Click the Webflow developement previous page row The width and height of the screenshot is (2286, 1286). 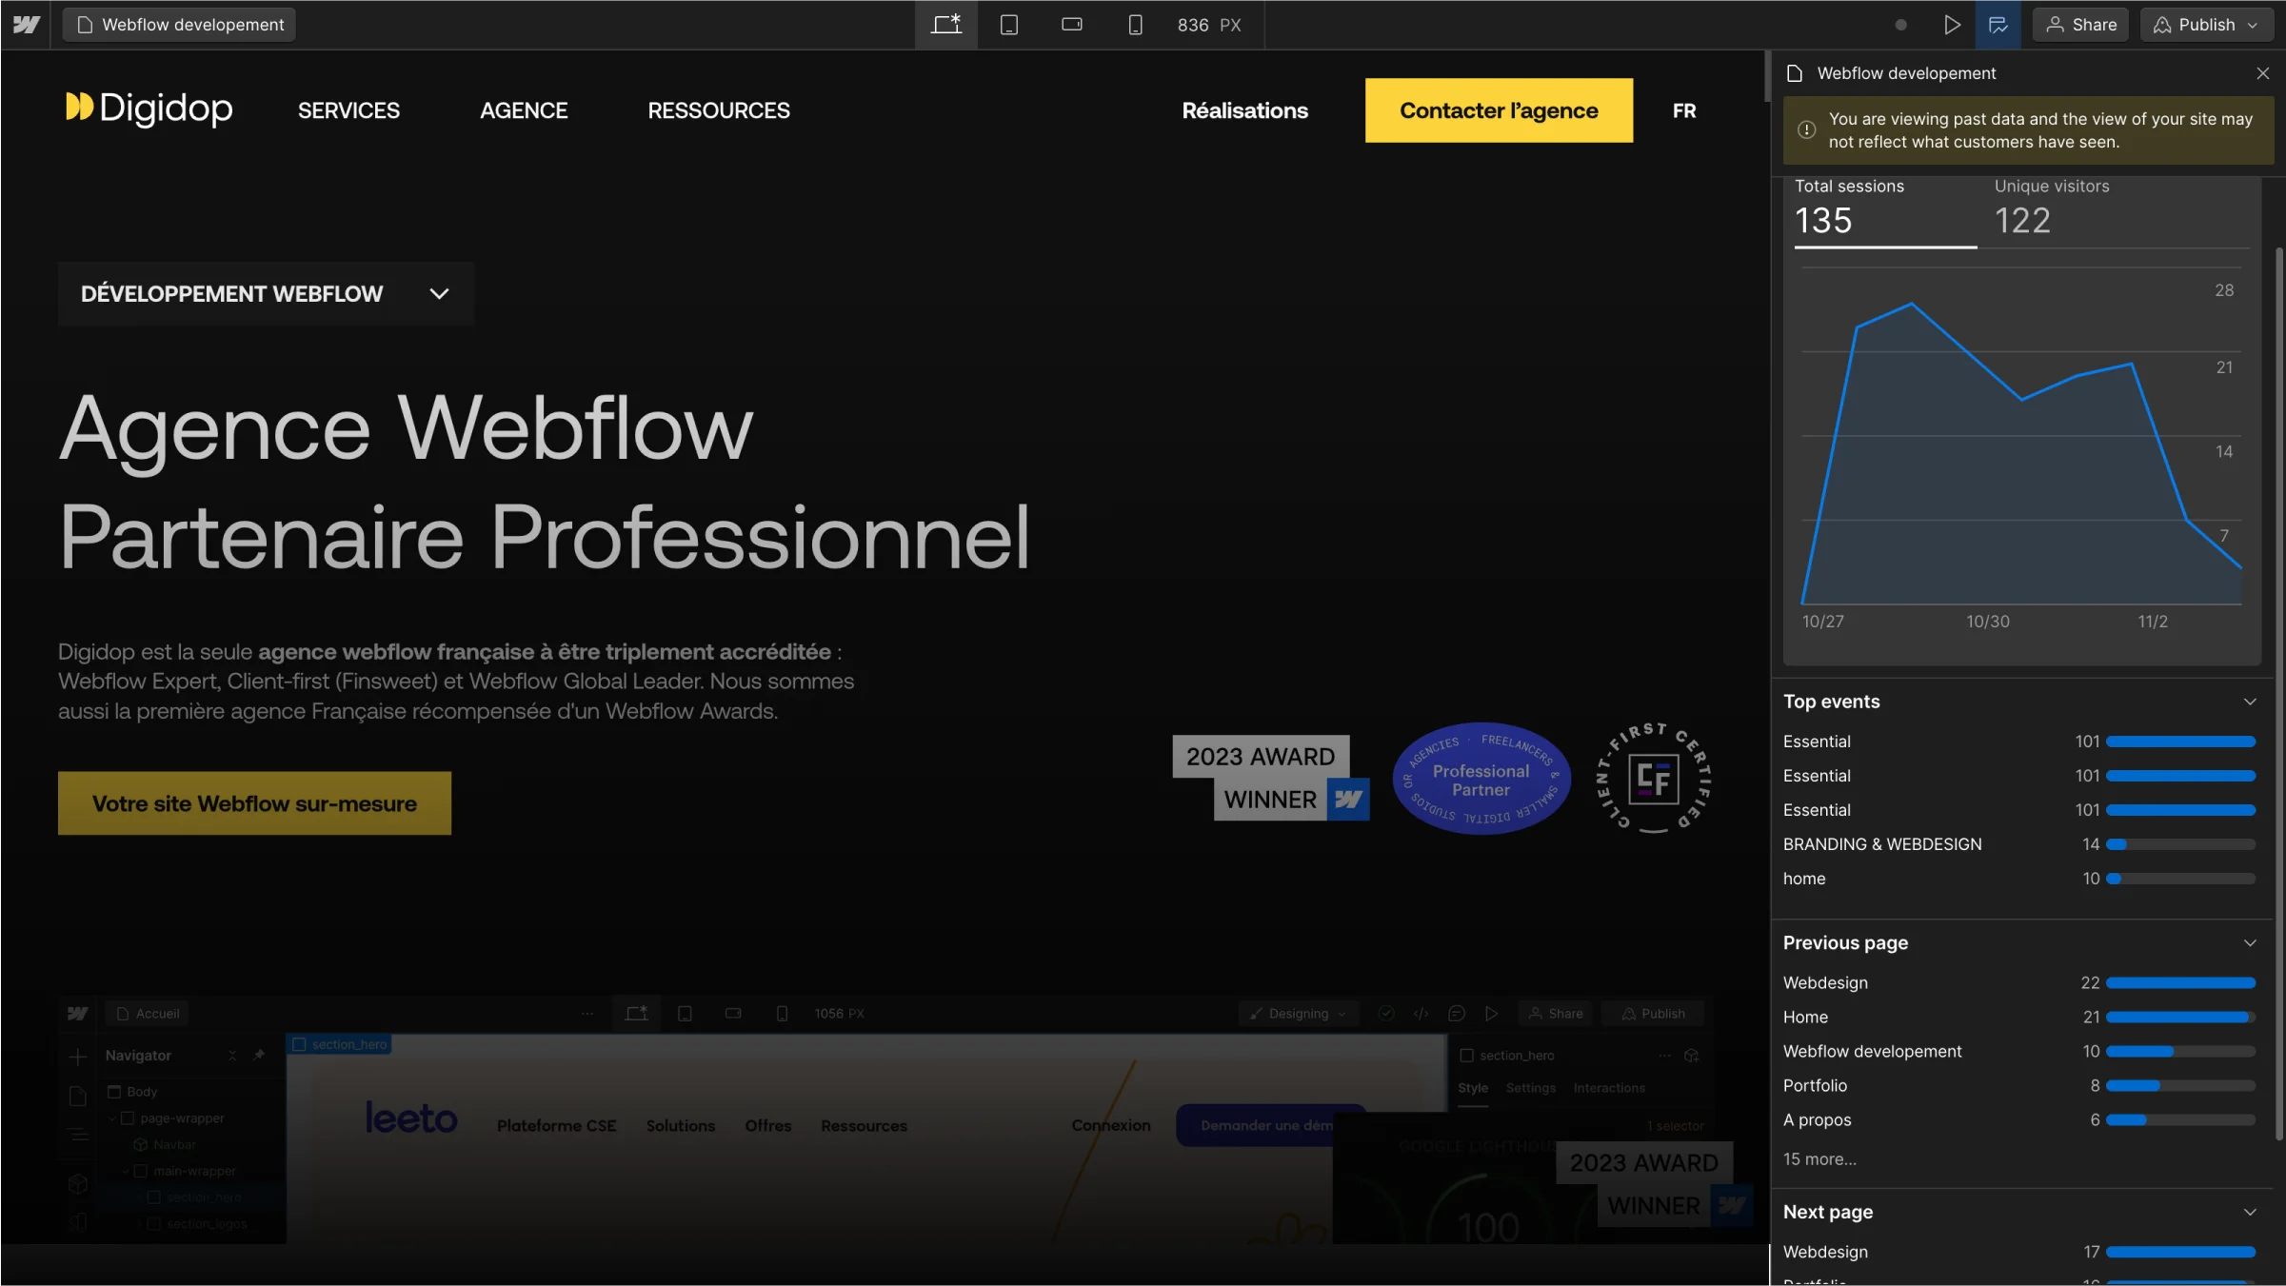point(2019,1051)
